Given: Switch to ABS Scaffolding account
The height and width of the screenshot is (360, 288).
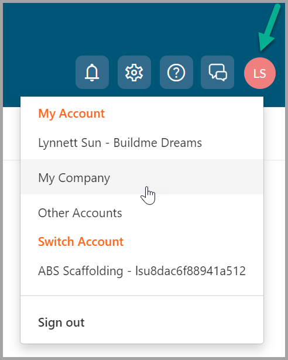Looking at the screenshot, I should [142, 271].
